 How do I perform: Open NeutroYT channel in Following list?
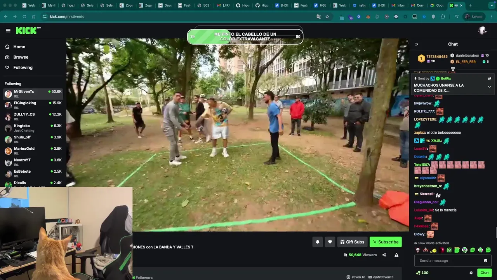pyautogui.click(x=33, y=162)
